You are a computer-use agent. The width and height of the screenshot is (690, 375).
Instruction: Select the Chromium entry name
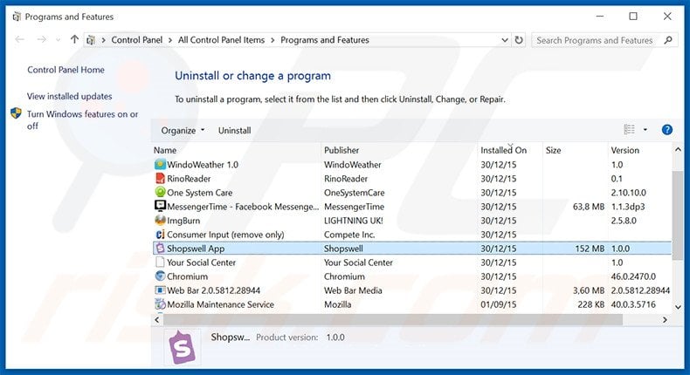click(x=187, y=276)
